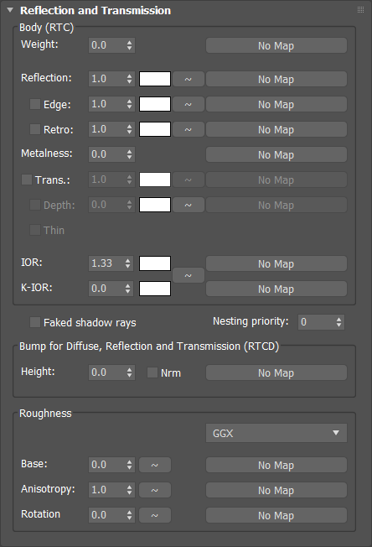Click the tilde button between IOR and K-IOR

pyautogui.click(x=188, y=275)
